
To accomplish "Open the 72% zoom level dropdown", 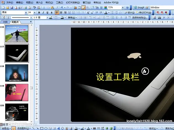I will (x=123, y=8).
